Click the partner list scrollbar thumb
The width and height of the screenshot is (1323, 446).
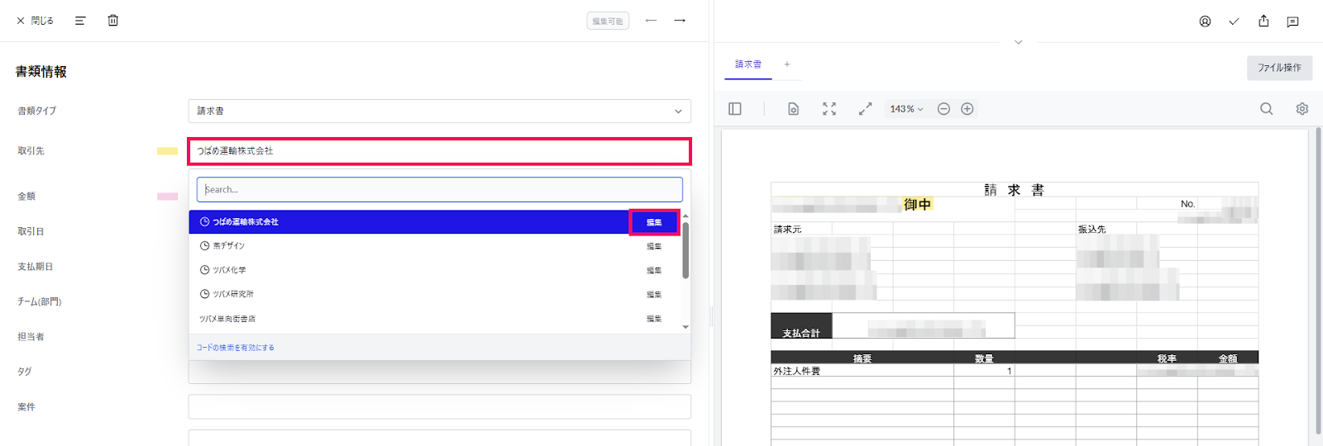point(685,250)
